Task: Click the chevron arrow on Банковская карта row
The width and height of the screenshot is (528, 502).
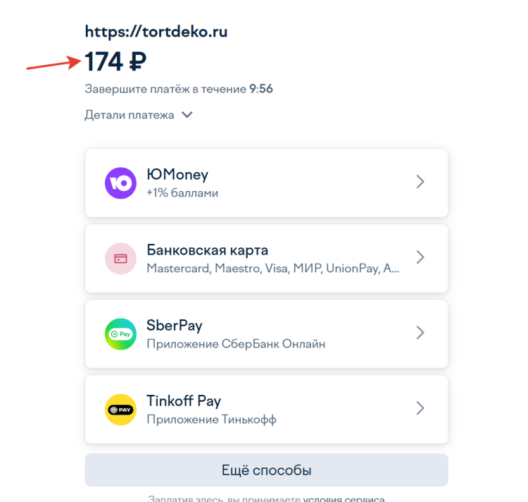Action: tap(420, 257)
